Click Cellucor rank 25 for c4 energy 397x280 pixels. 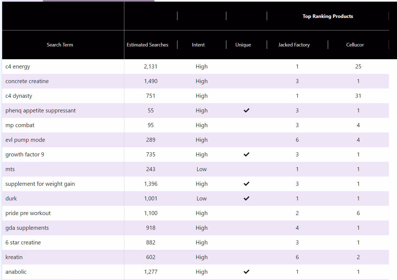358,67
